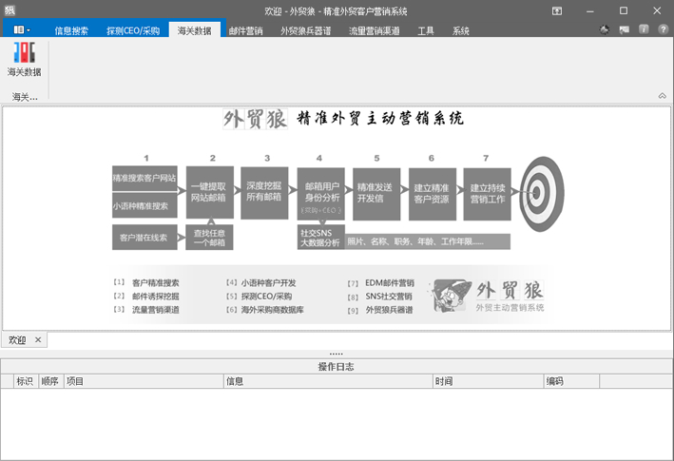The image size is (674, 461).
Task: Click the wolf app icon in title bar
Action: (x=10, y=10)
